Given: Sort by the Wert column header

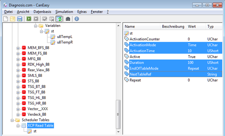Looking at the screenshot, I should click(196, 27).
